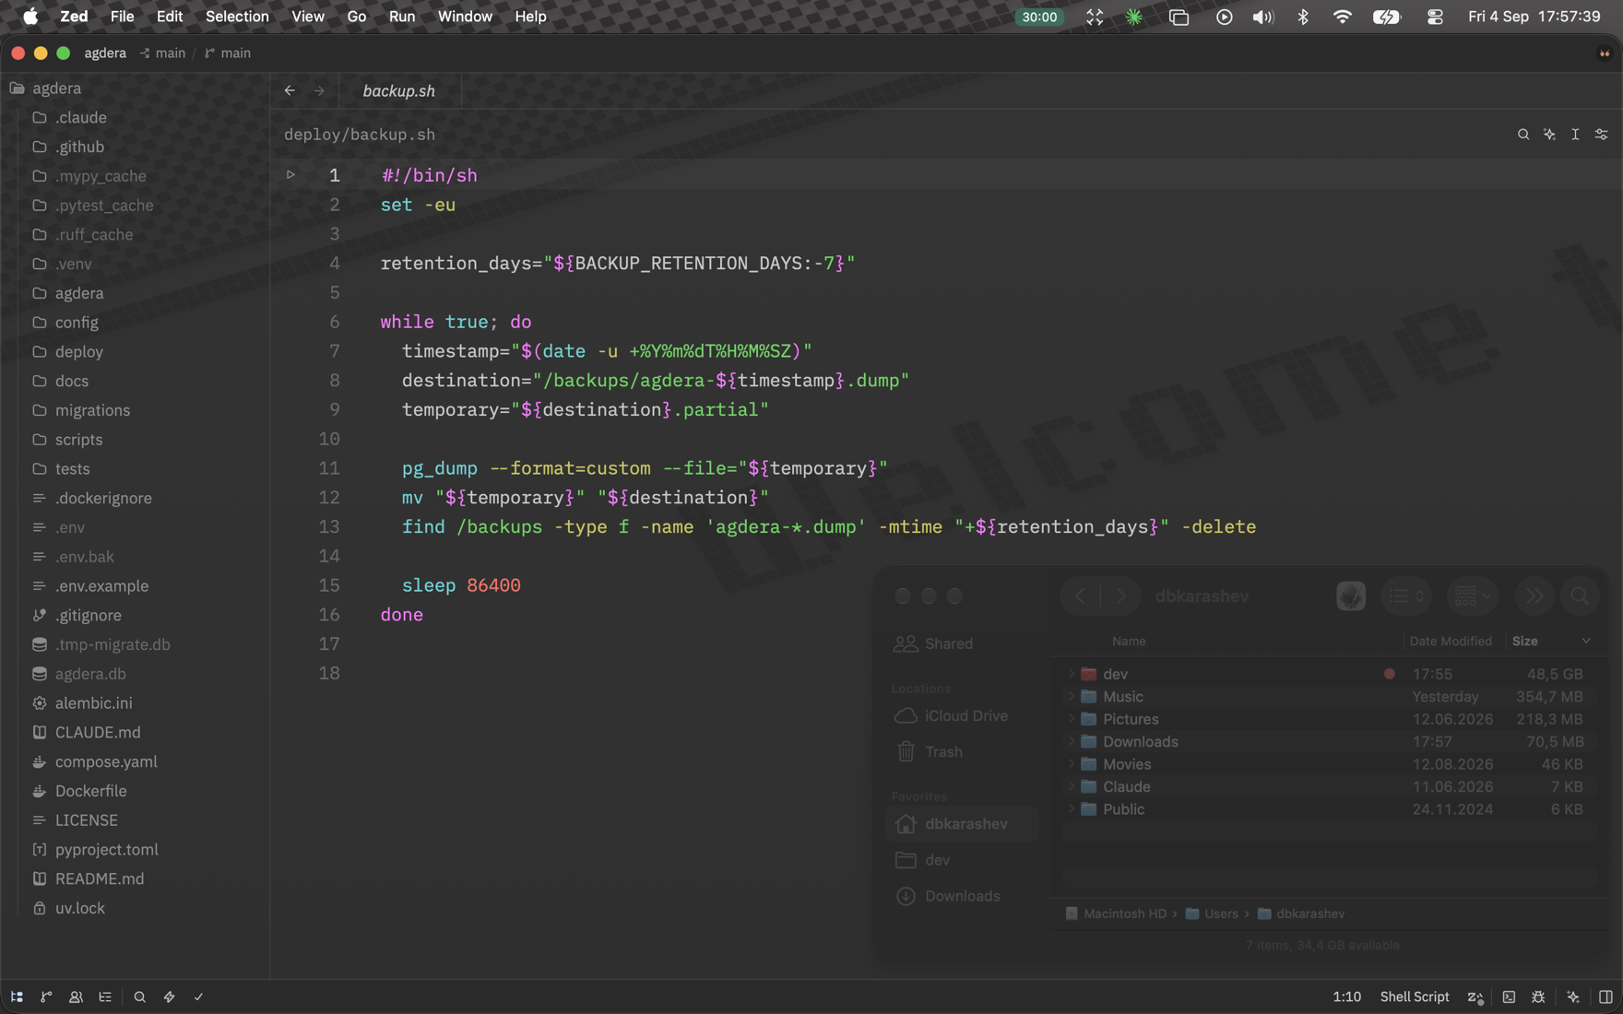The width and height of the screenshot is (1623, 1014).
Task: Open the Selection menu
Action: (237, 17)
